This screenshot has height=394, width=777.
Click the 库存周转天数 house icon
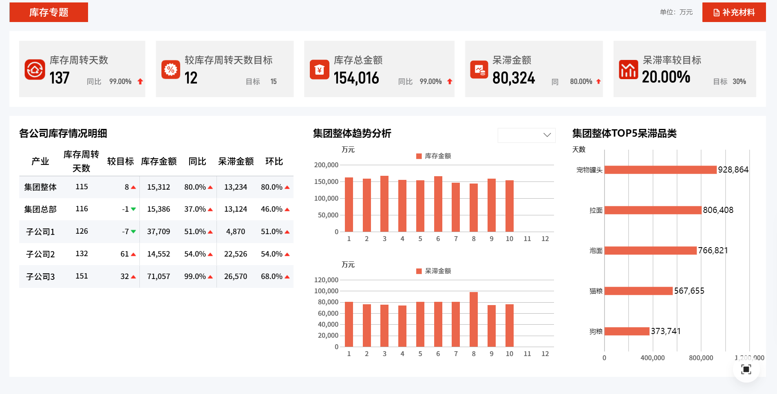pos(35,69)
